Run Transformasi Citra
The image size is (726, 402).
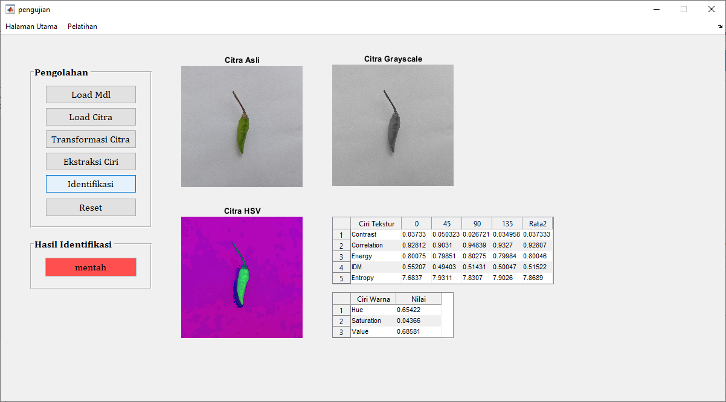[x=91, y=139]
